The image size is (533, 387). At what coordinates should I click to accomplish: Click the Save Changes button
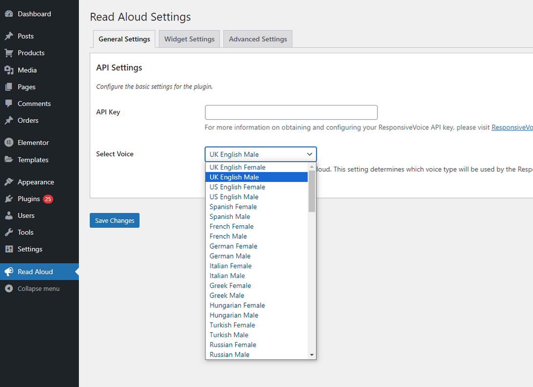click(114, 220)
